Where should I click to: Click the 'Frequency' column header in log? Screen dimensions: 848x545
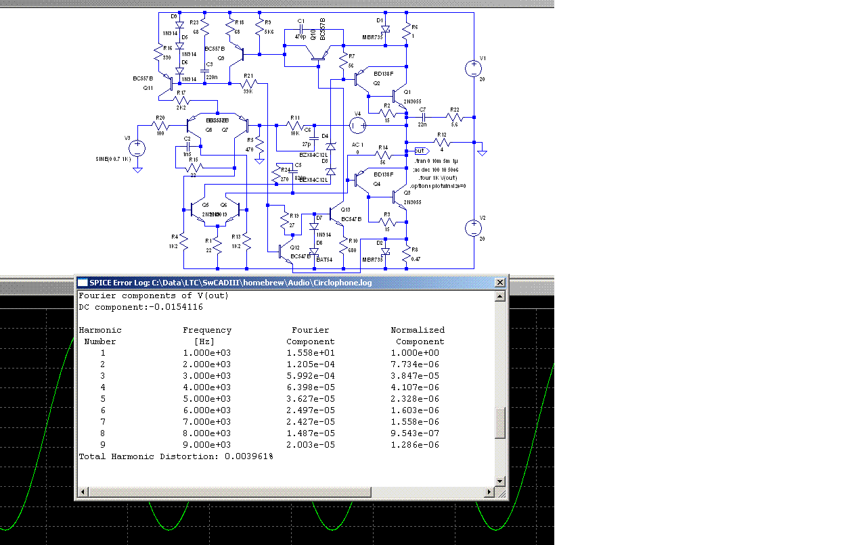[207, 330]
